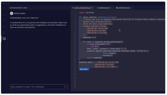Switch to the sentiments.ts tab
The image size is (167, 95).
(x=124, y=8)
